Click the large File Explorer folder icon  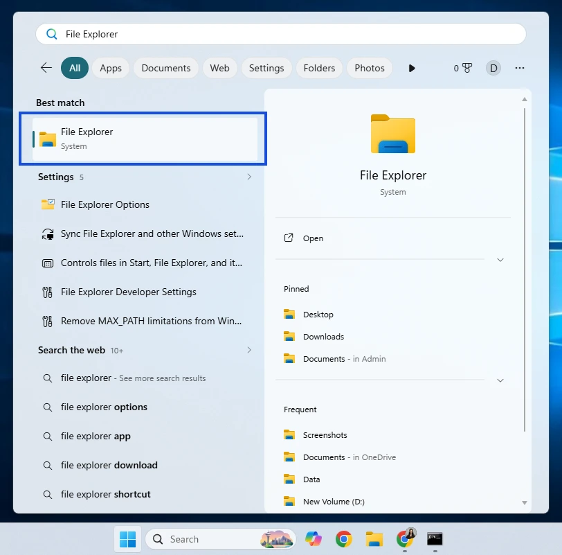click(x=393, y=134)
